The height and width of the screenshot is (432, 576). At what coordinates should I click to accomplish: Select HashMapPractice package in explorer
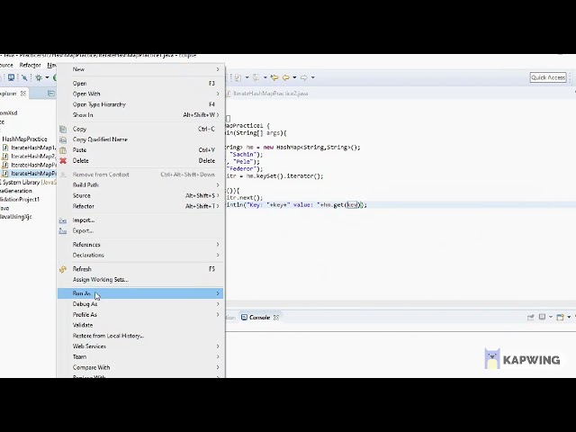click(24, 139)
